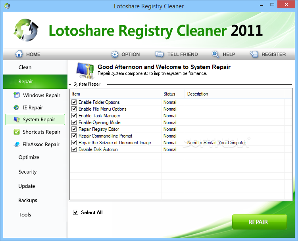This screenshot has height=241, width=298.
Task: Click the TELL FRIEND chat bubble icon
Action: click(159, 54)
